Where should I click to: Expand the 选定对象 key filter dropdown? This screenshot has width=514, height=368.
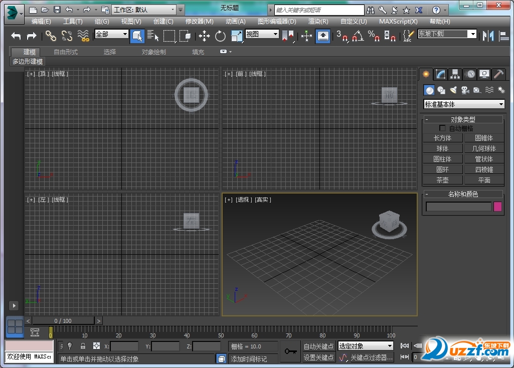[x=365, y=345]
